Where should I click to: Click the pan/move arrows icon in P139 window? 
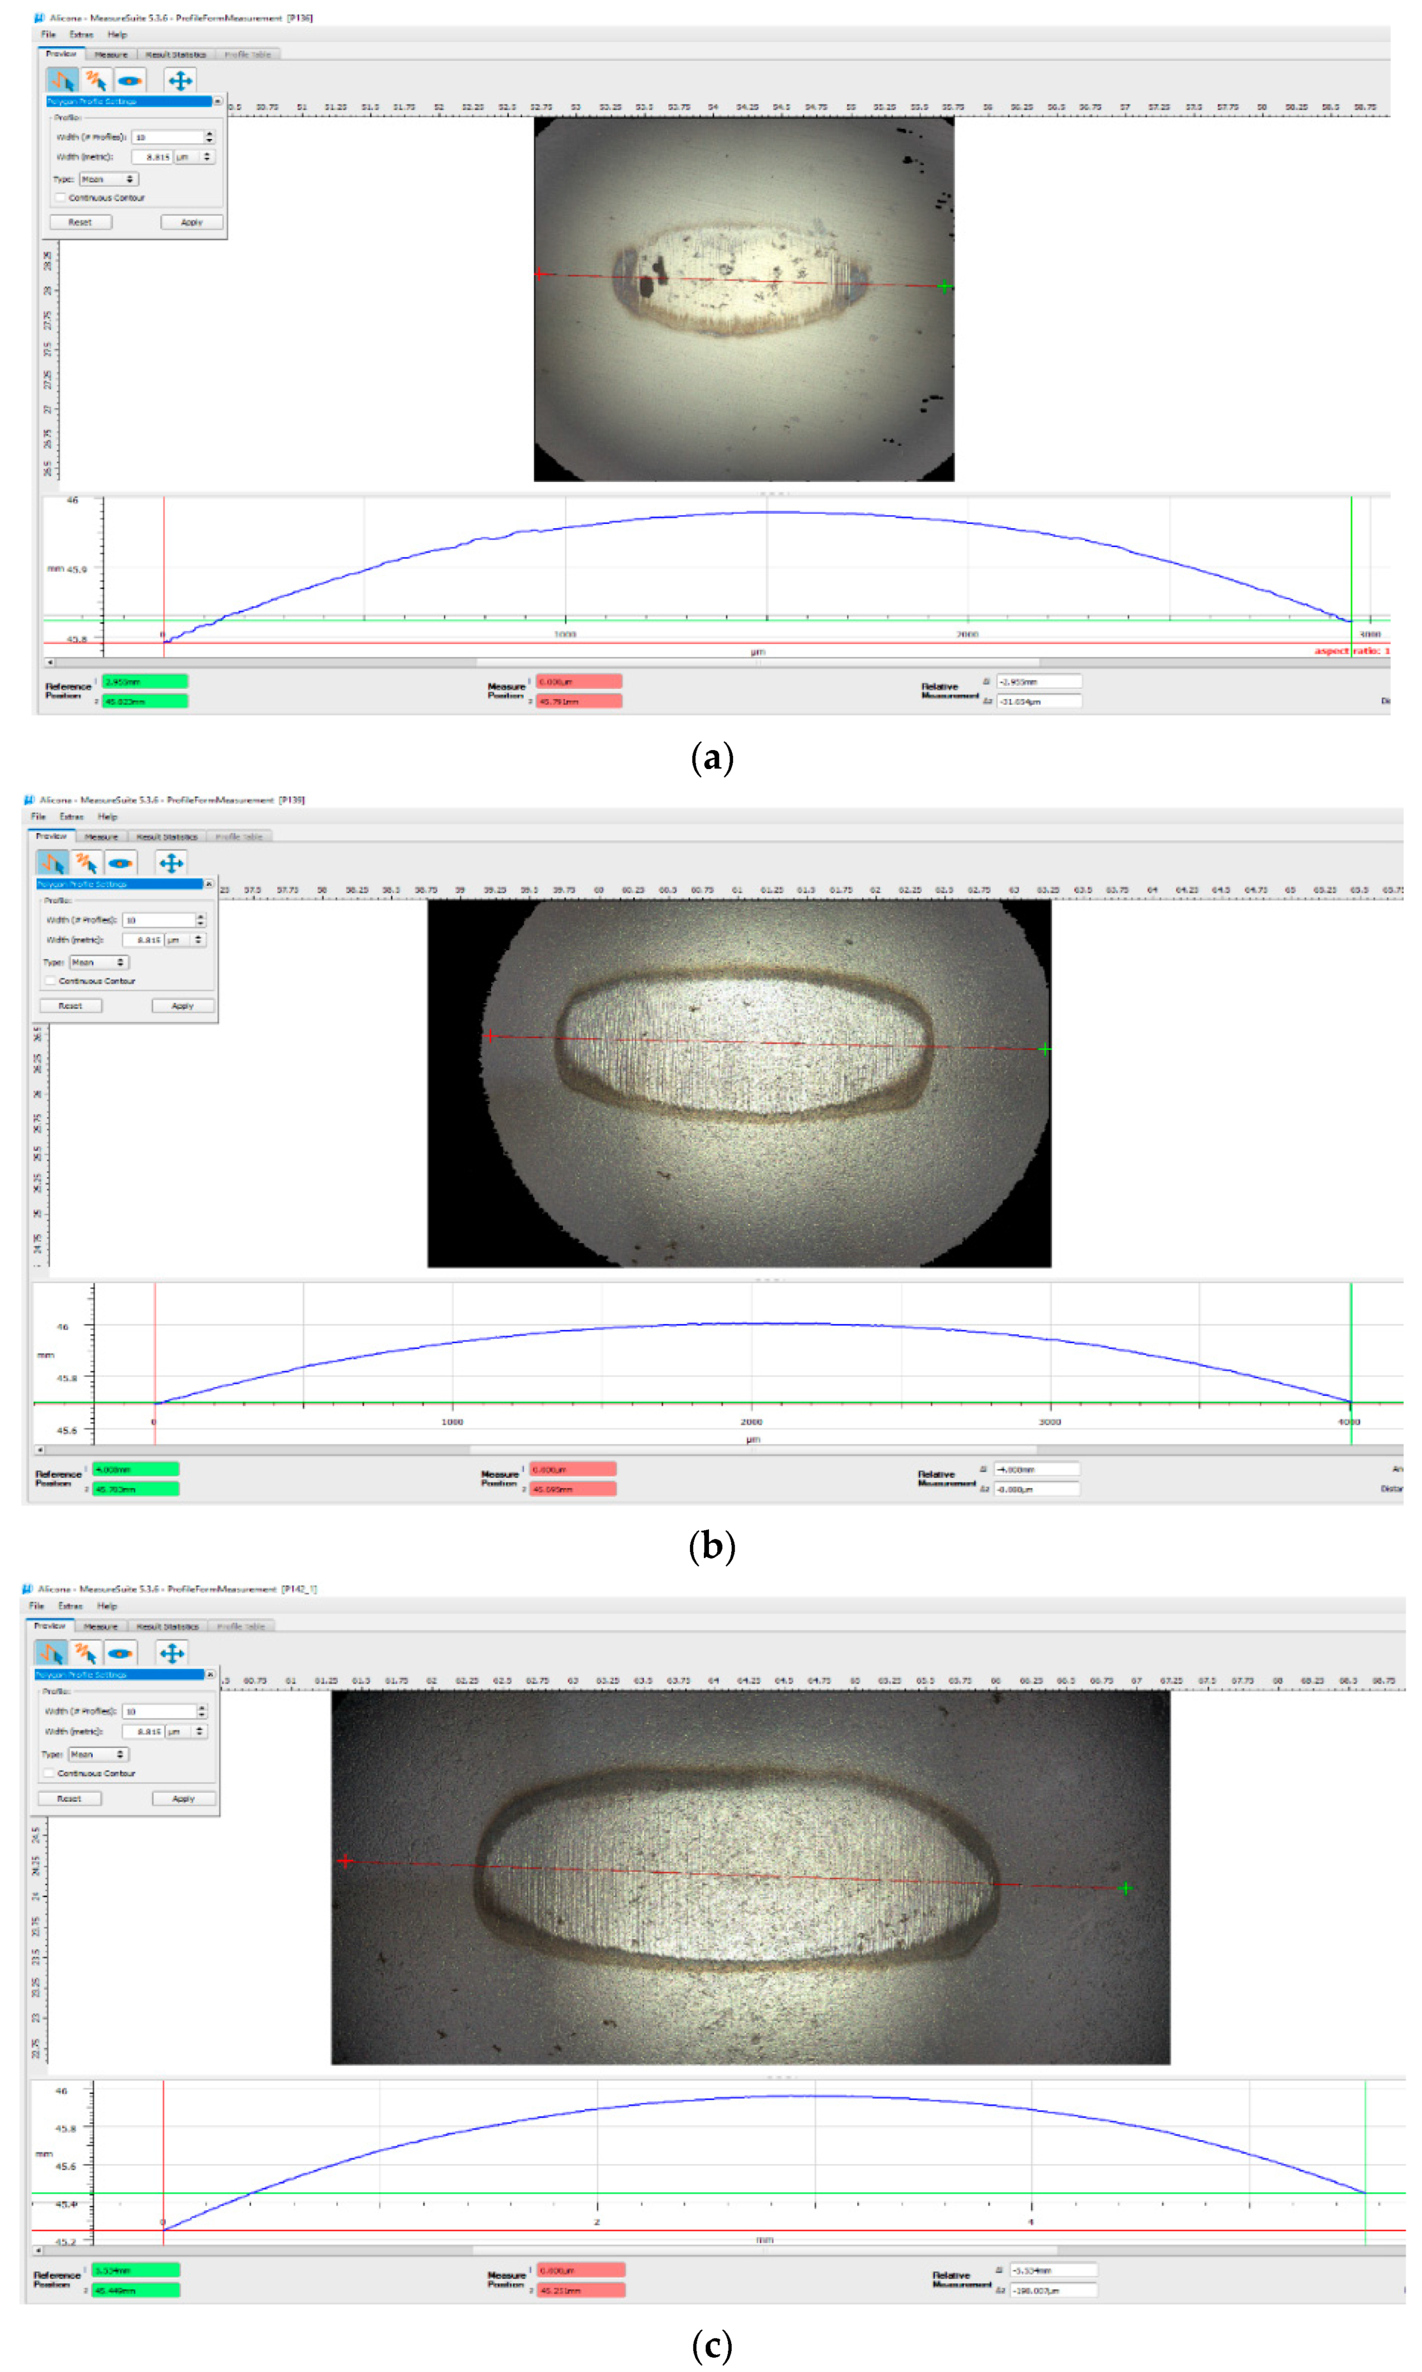(x=171, y=863)
